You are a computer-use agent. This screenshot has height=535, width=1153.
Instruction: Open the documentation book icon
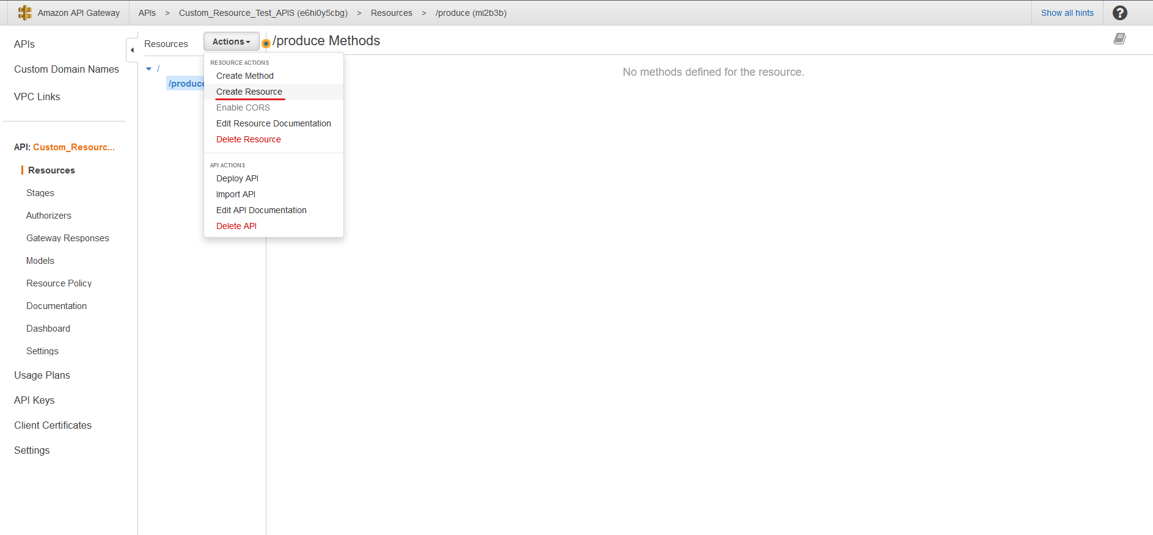coord(1119,39)
